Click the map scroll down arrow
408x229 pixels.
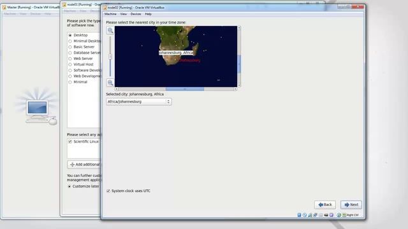click(x=239, y=85)
